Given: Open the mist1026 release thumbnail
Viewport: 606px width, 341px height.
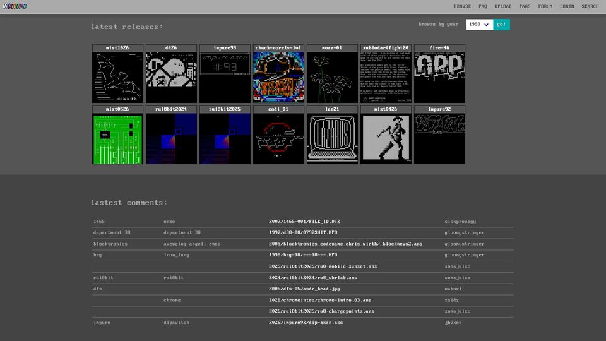Looking at the screenshot, I should (x=117, y=73).
